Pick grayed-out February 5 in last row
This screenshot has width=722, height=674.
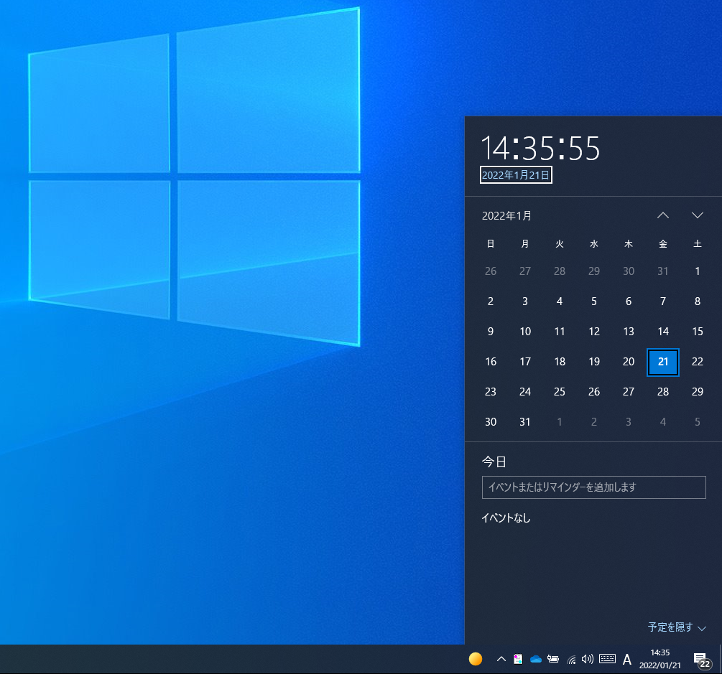(x=698, y=422)
